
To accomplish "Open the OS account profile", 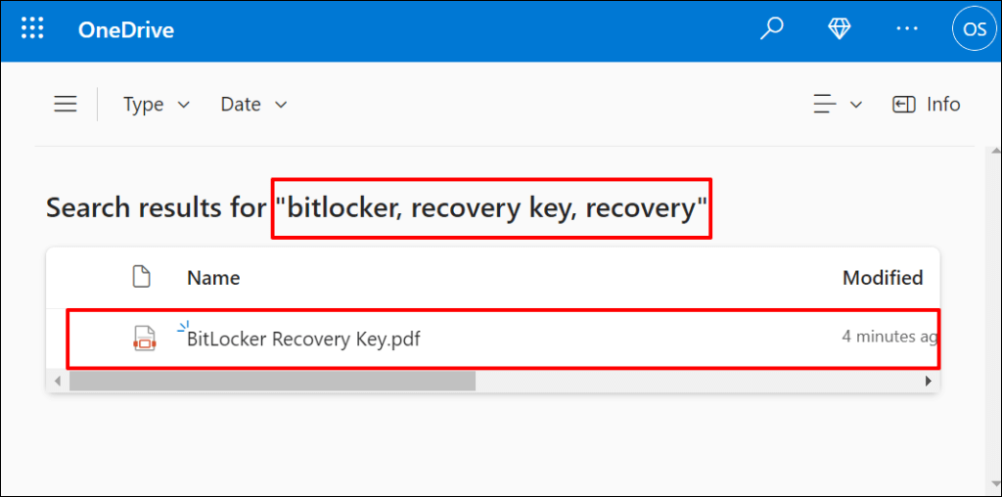I will [x=975, y=29].
